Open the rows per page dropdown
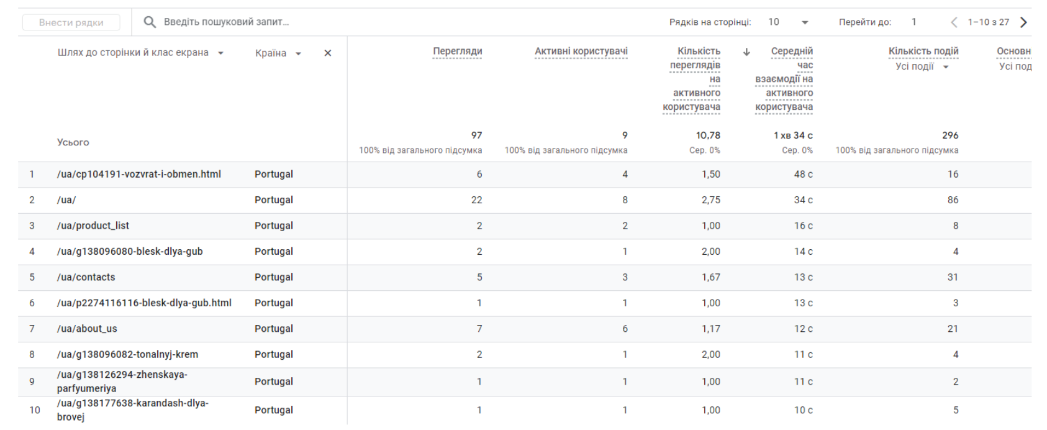The width and height of the screenshot is (1047, 430). (x=789, y=22)
